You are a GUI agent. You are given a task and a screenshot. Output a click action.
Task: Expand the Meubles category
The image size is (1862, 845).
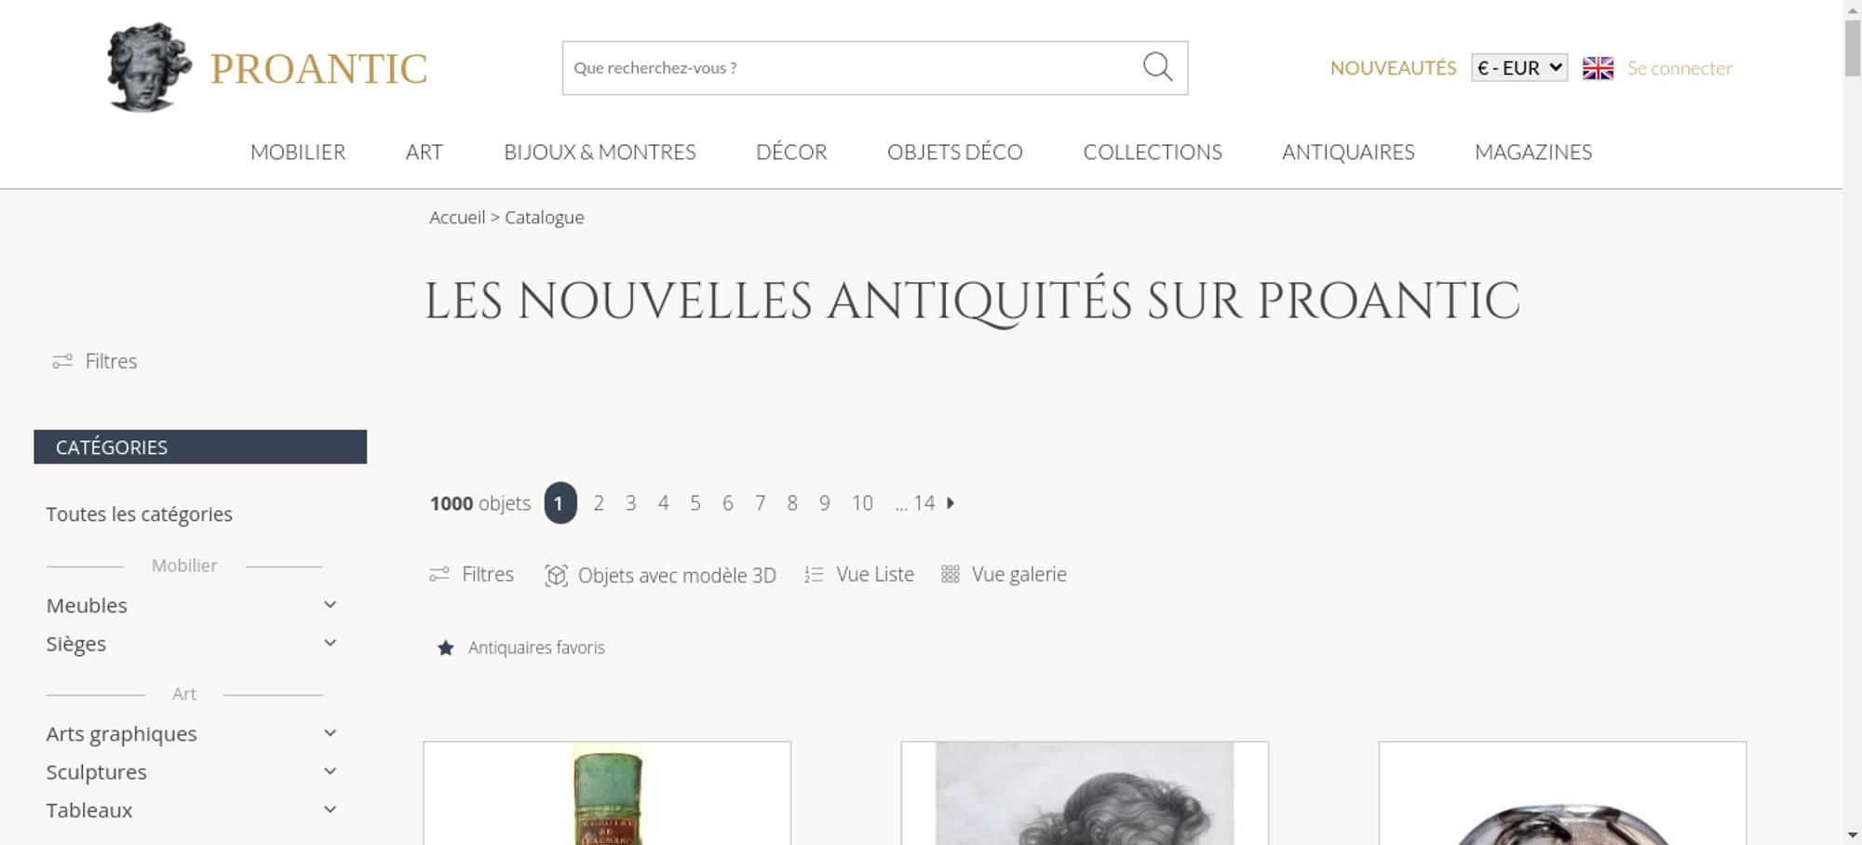point(330,605)
